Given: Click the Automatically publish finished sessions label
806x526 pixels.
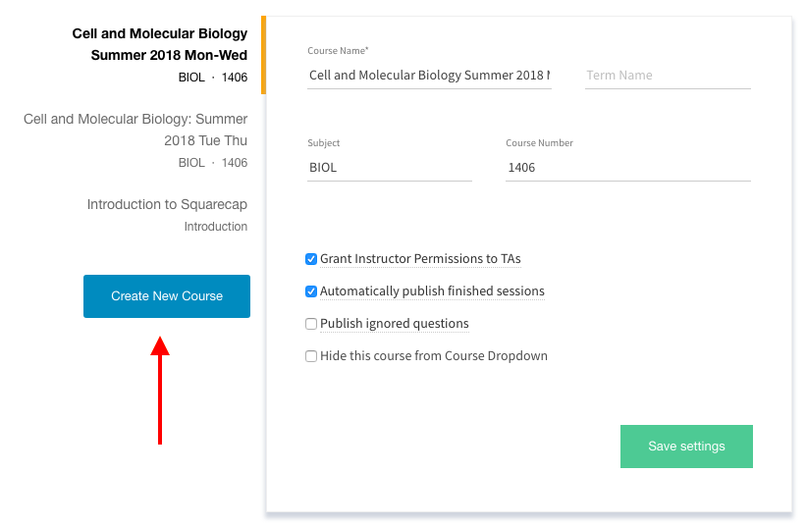Looking at the screenshot, I should (x=432, y=291).
